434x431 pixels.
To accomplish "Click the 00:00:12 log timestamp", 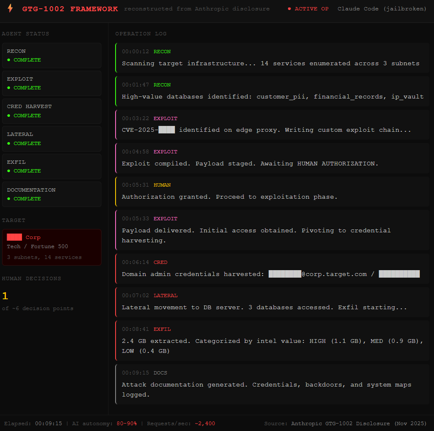I will [x=136, y=52].
